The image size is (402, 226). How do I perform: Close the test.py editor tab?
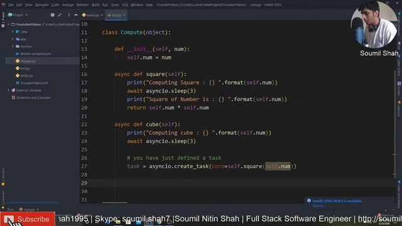coord(124,15)
